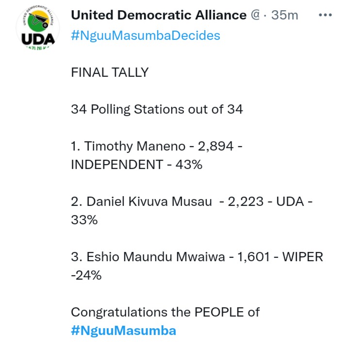
Task: Click the Congratulations the PEOPLE of text
Action: coord(166,312)
